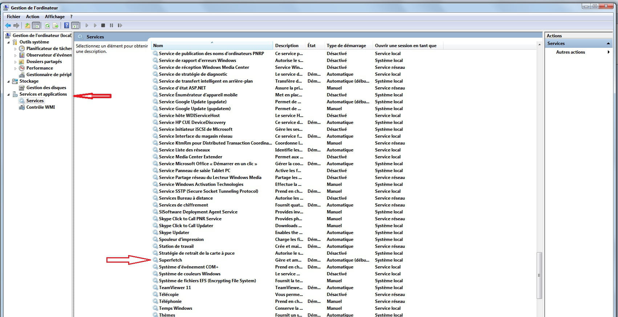Click the services list scrollbar thumb

539,275
